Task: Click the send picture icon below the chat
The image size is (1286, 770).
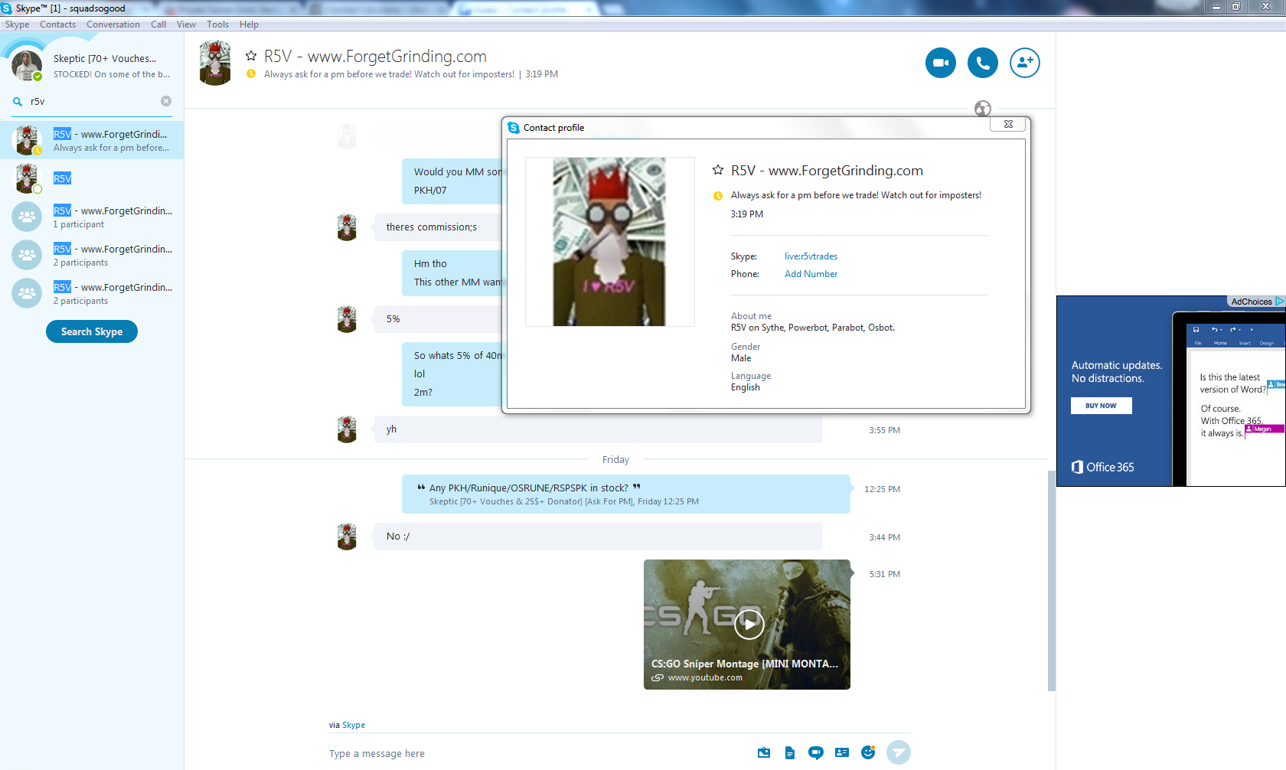Action: coord(764,752)
